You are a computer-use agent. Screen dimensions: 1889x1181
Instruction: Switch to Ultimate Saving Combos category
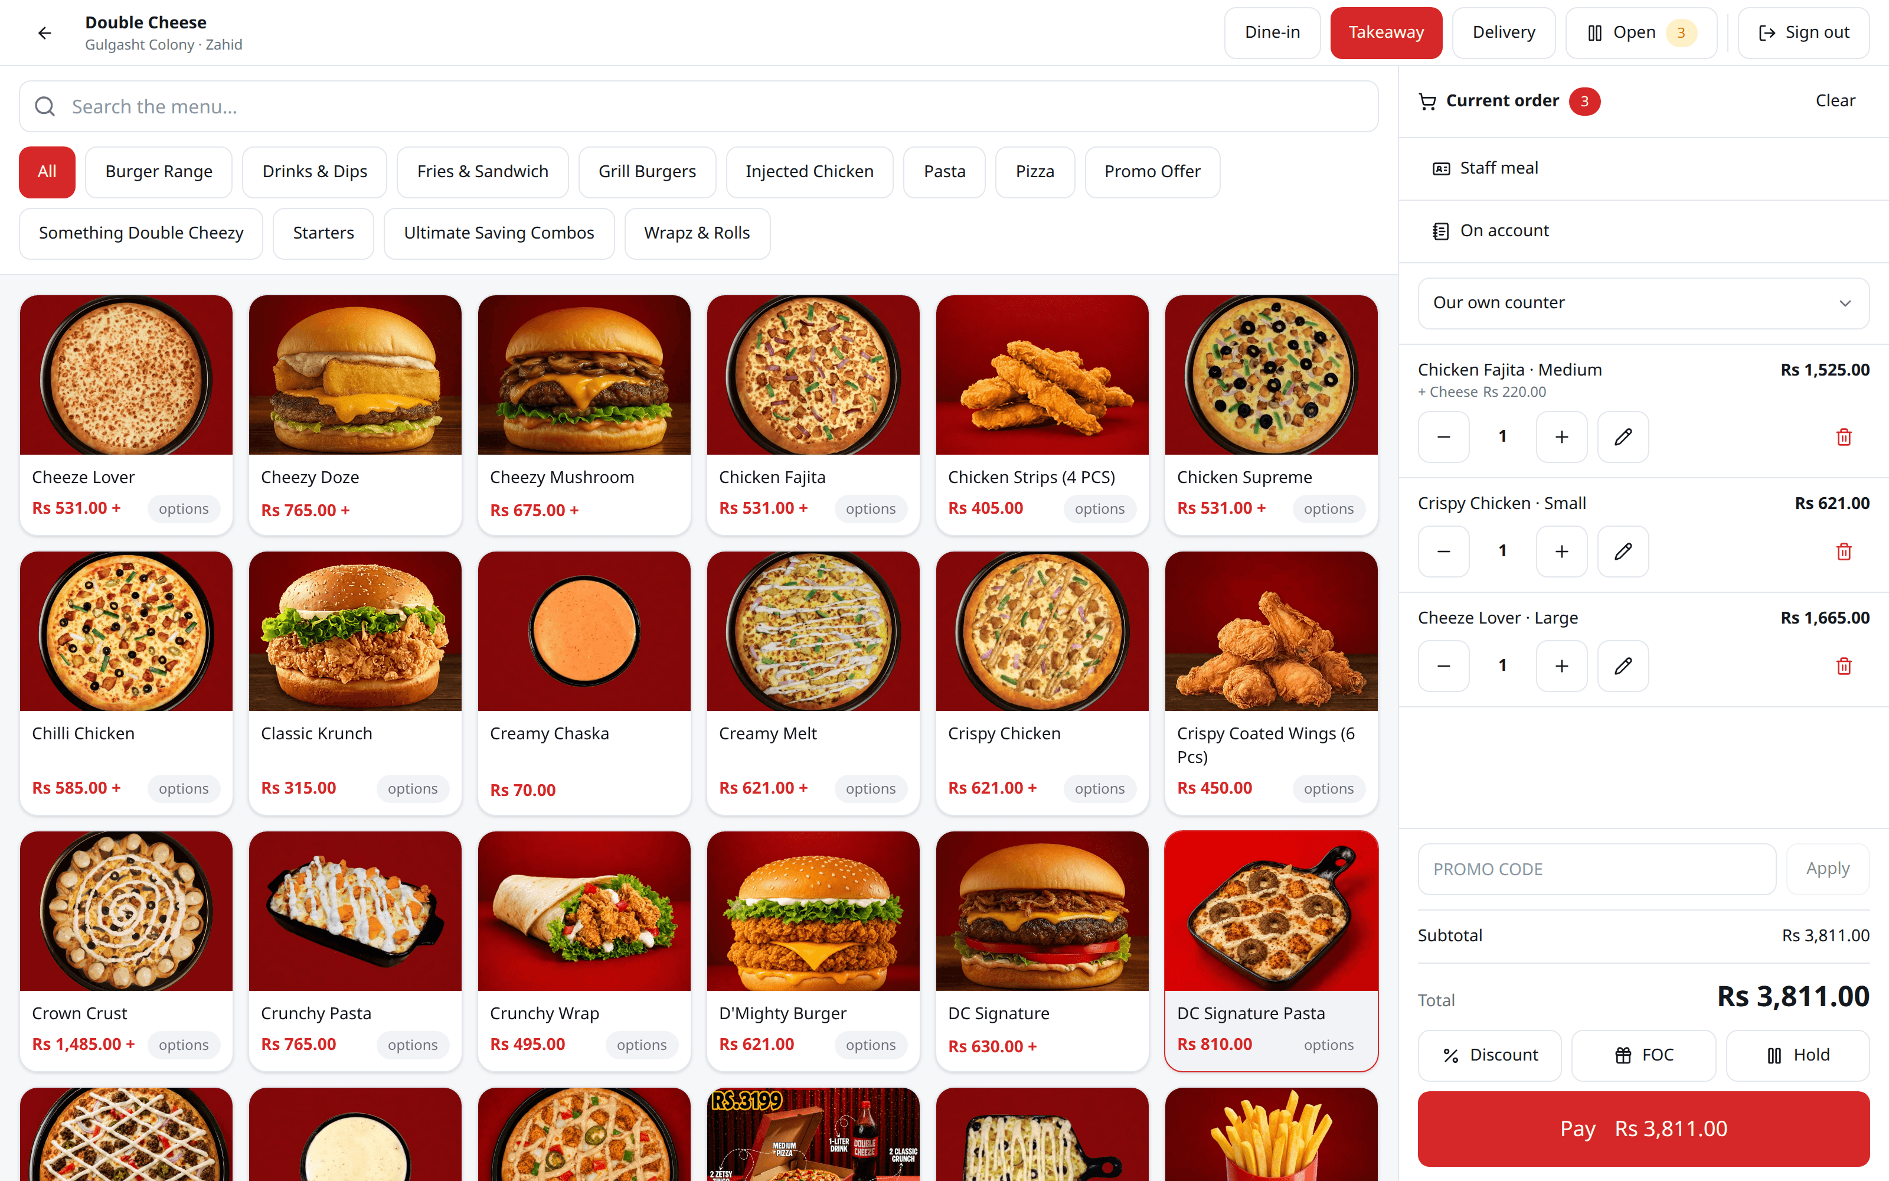point(499,234)
